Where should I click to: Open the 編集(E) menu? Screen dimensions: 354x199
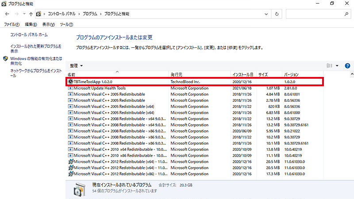pyautogui.click(x=31, y=24)
